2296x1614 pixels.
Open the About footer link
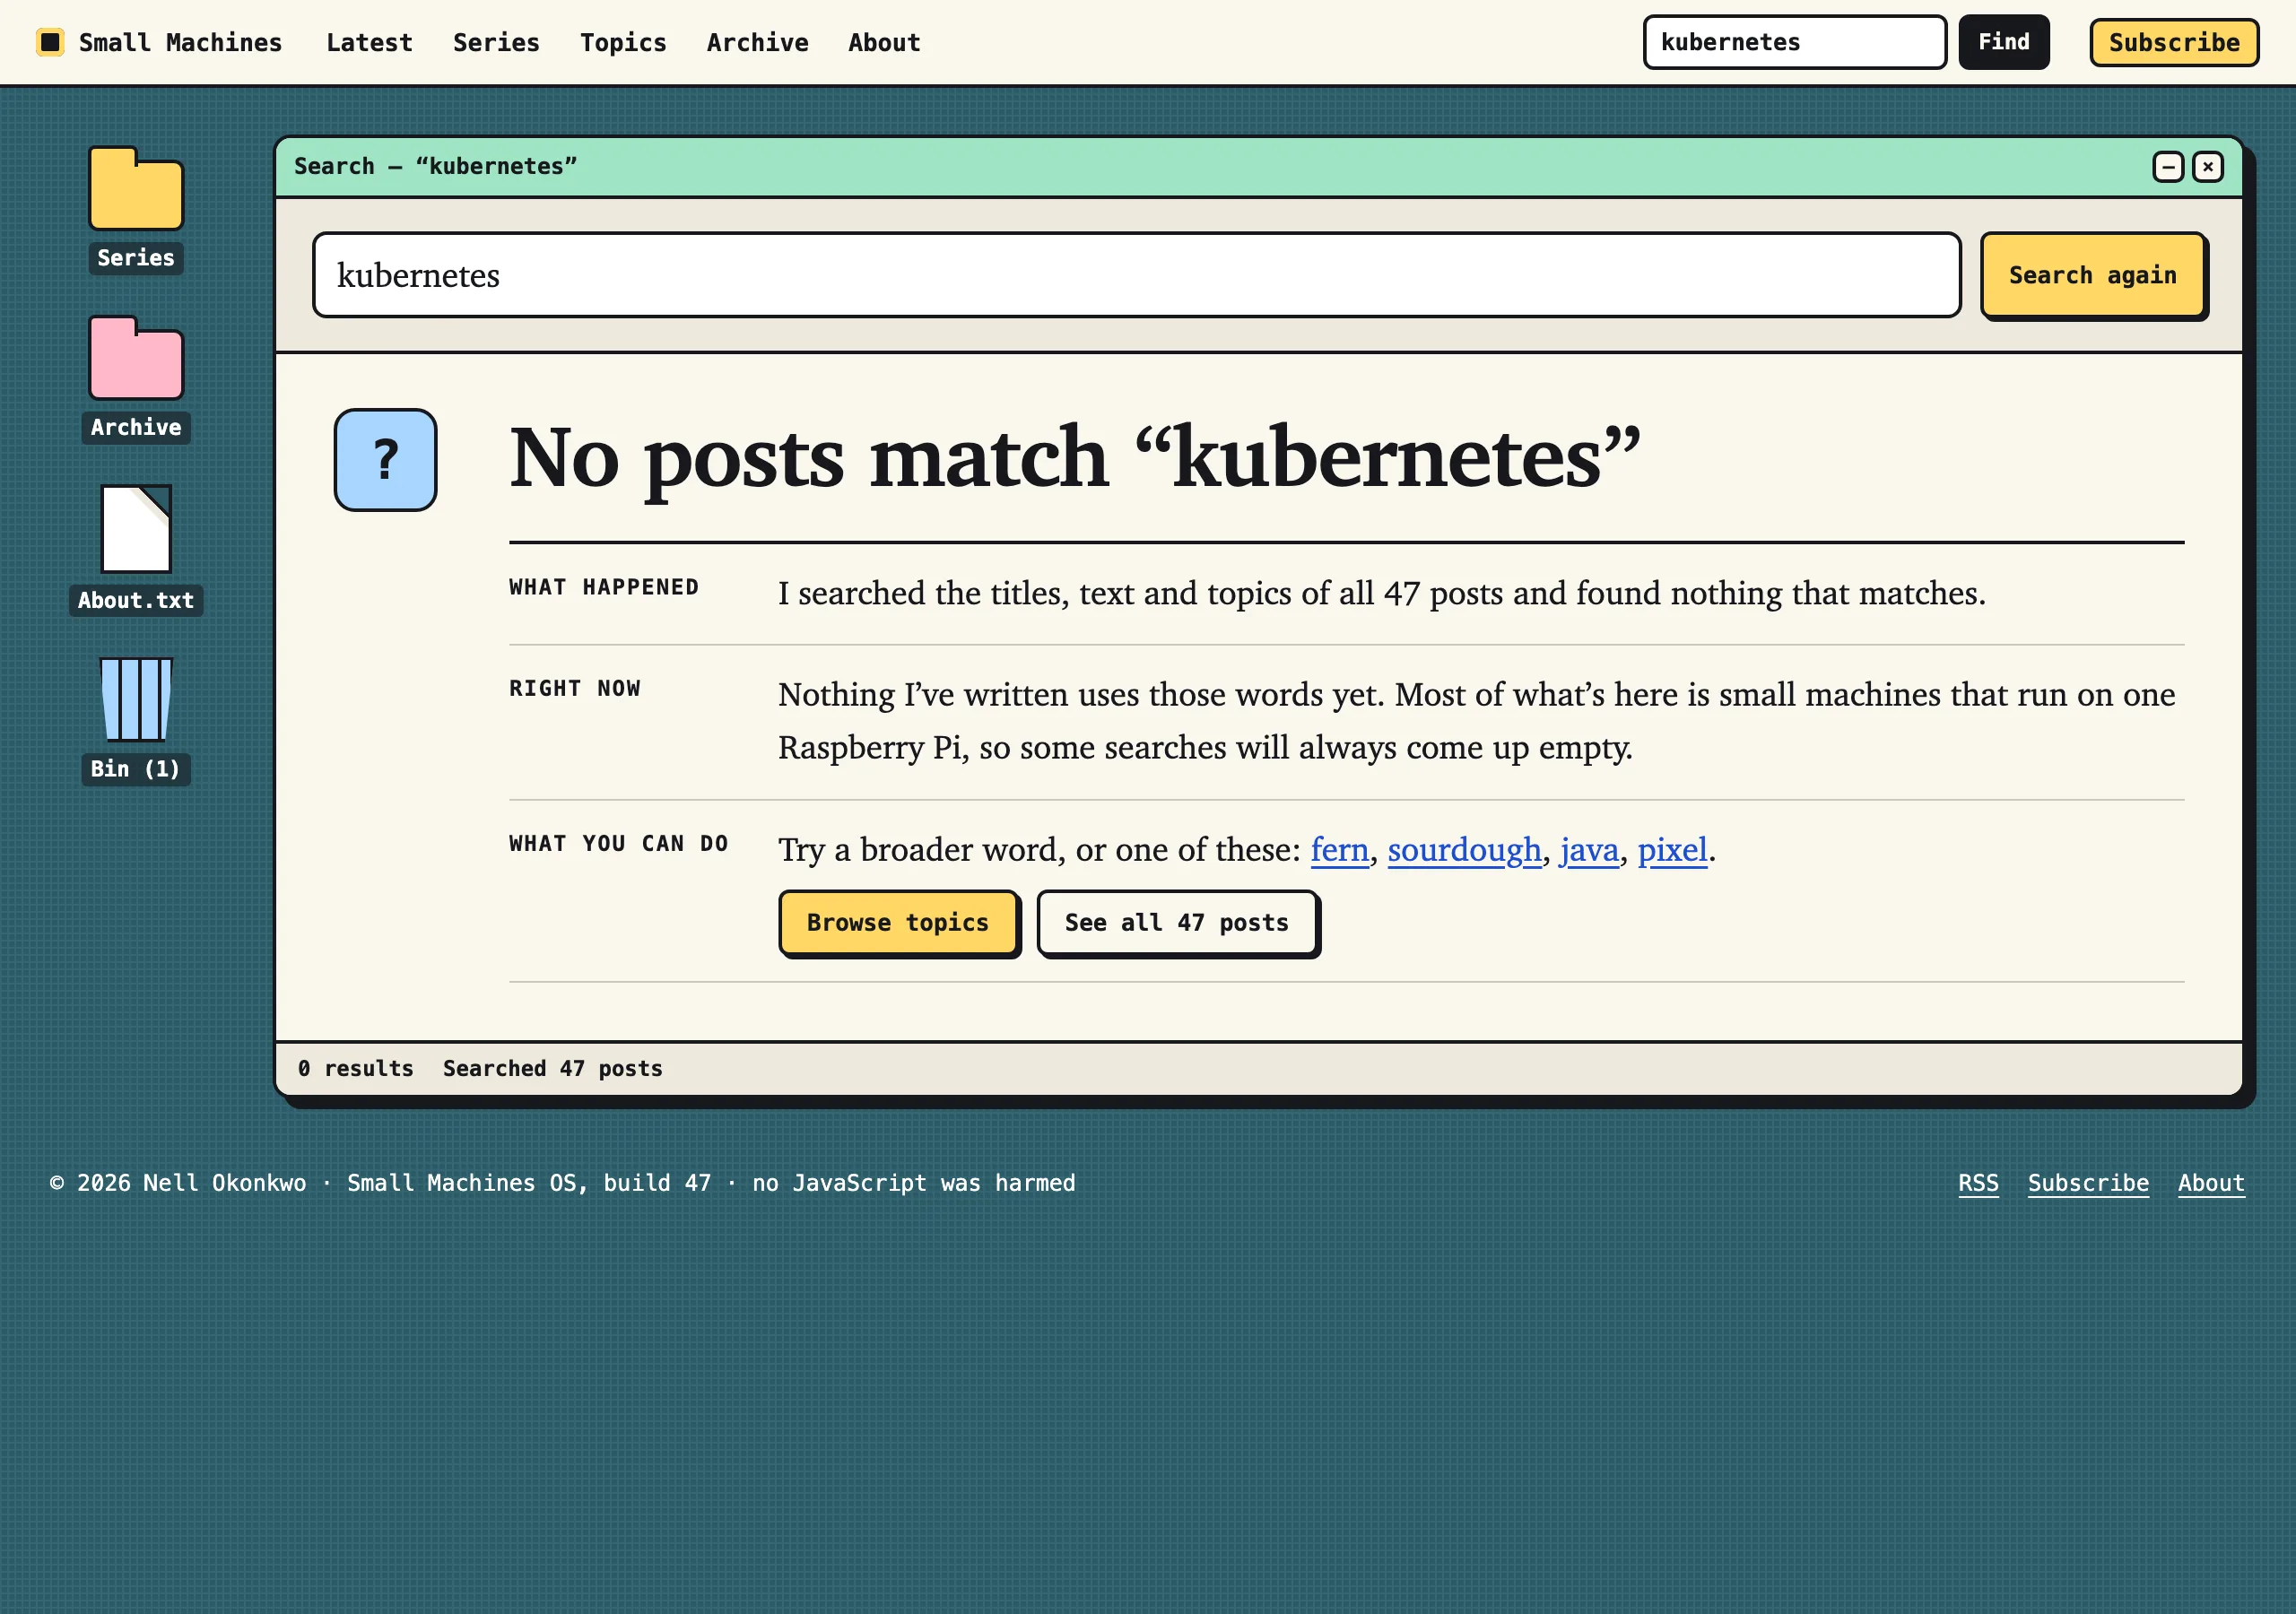tap(2211, 1183)
